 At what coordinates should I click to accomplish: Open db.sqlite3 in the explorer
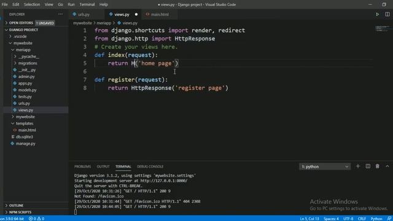[x=25, y=137]
